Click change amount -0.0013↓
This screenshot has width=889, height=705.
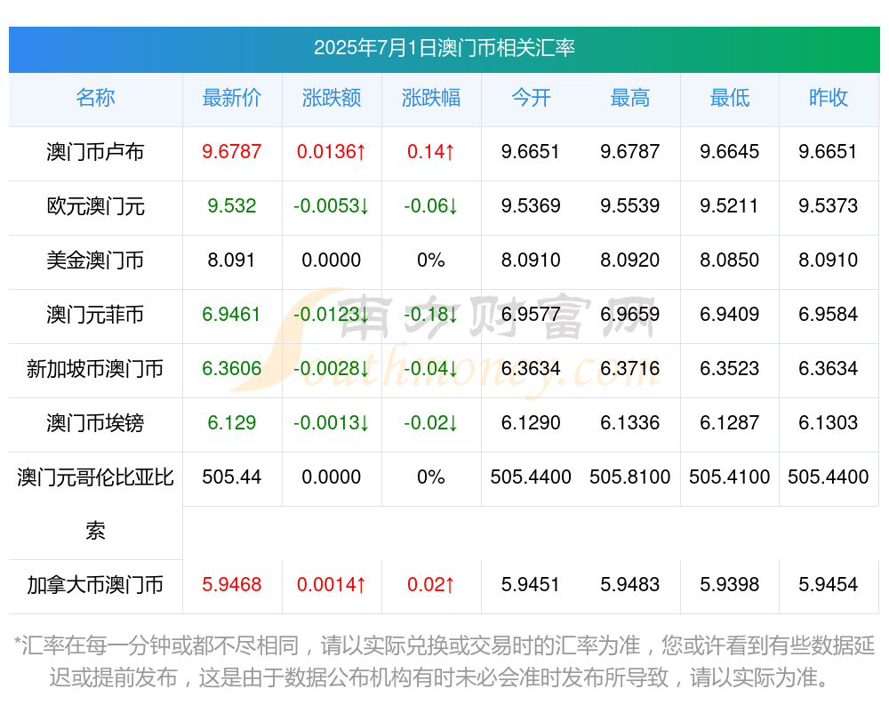pos(332,422)
